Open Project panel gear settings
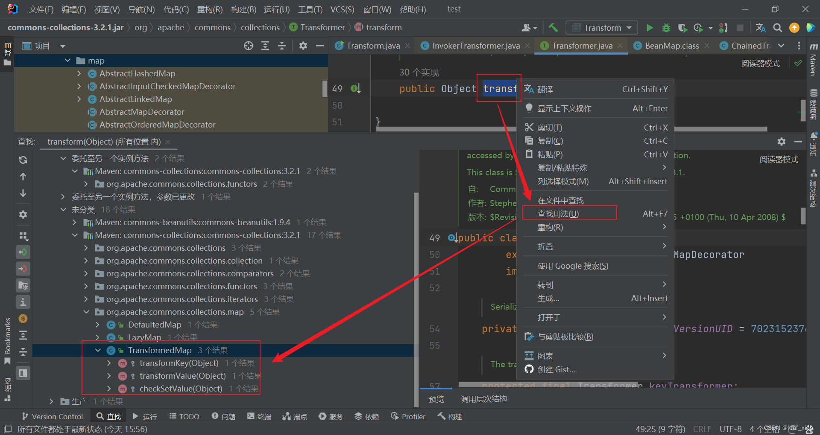Screen dimensions: 820x435 303,46
